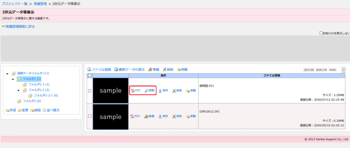
Task: Go to プロジェクト一覧 breadcrumb
Action: click(14, 4)
